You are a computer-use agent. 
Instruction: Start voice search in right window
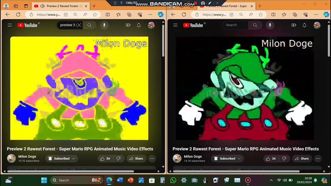pyautogui.click(x=270, y=25)
